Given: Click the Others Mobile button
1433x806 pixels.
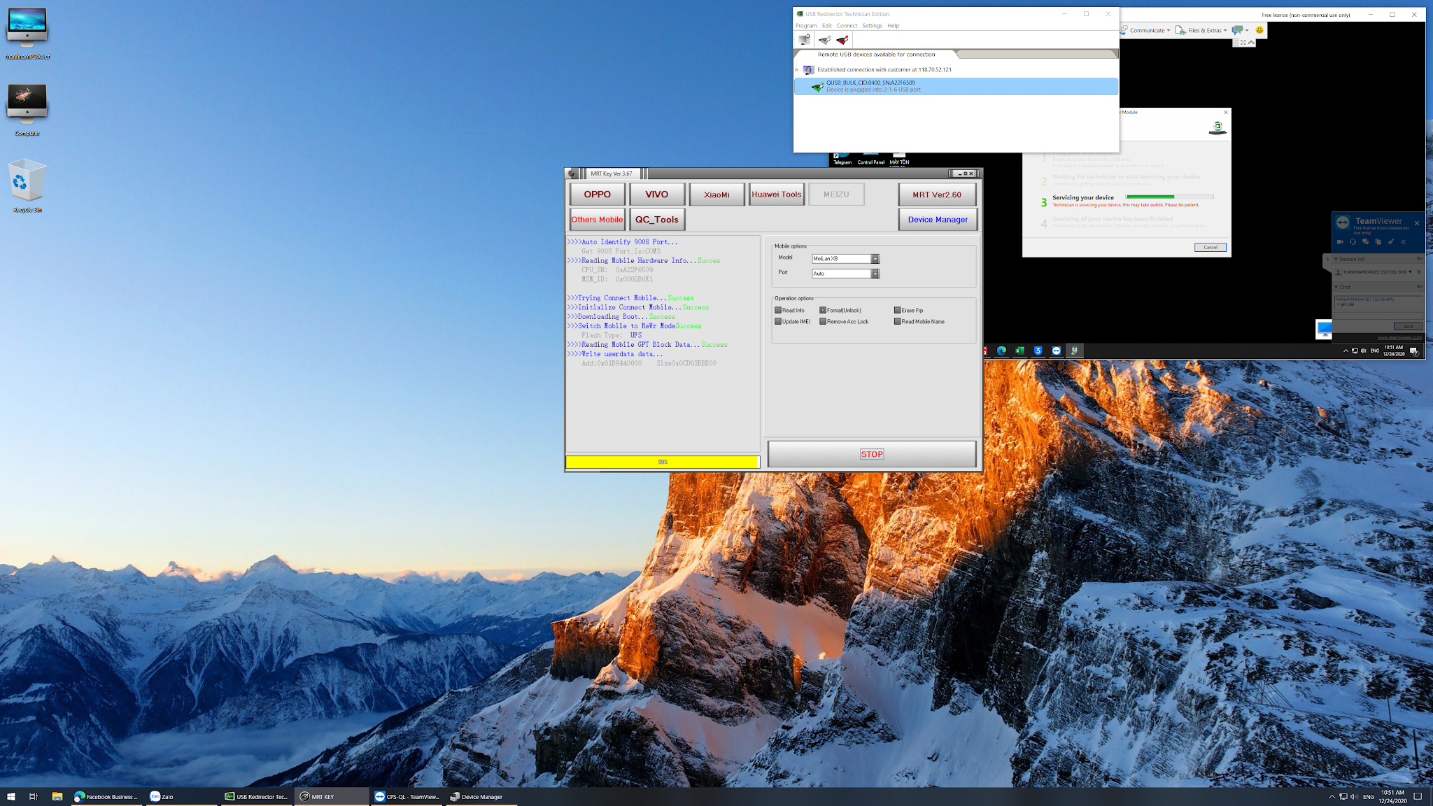Looking at the screenshot, I should 597,220.
